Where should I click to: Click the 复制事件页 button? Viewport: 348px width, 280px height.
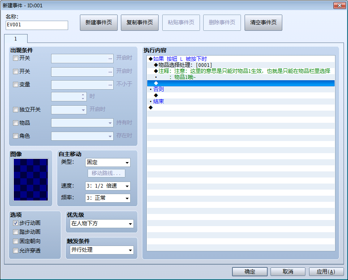click(140, 23)
